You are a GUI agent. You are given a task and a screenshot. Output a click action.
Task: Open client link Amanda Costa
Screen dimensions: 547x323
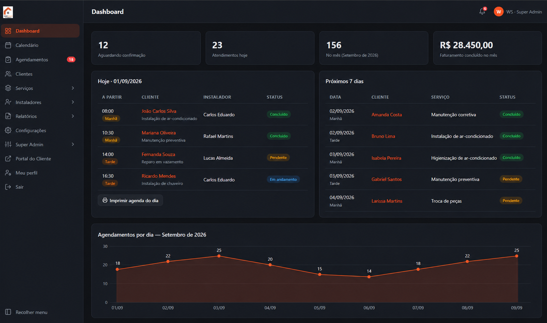click(x=386, y=115)
